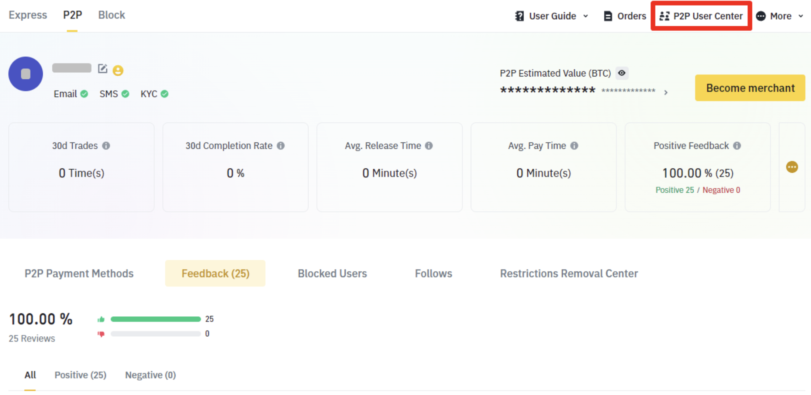Screen dimensions: 811x395
Task: Click the green positive feedback progress bar
Action: pos(155,319)
